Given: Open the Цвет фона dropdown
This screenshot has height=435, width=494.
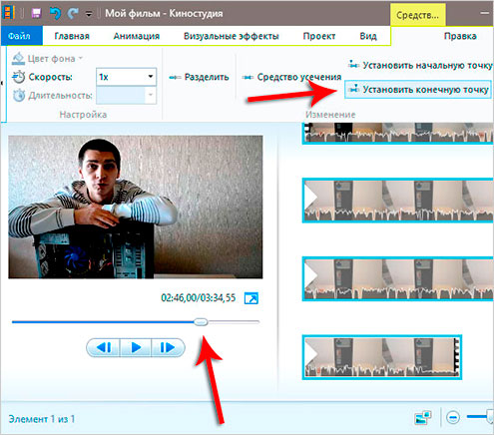Looking at the screenshot, I should [47, 59].
